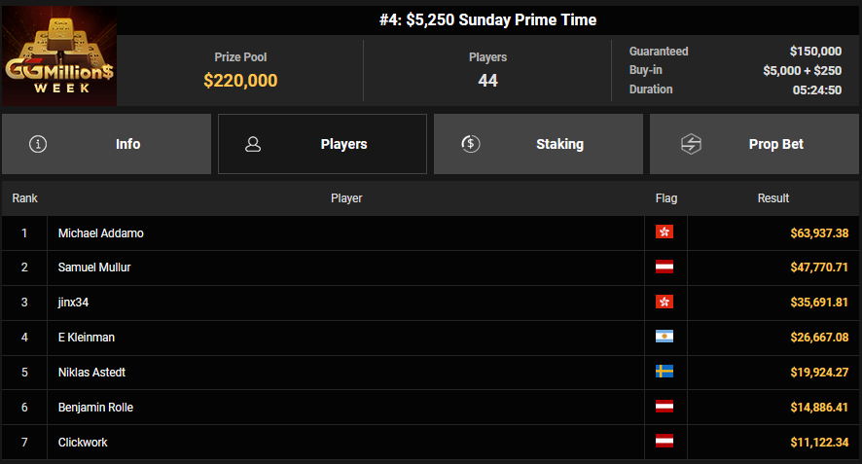Click the Player column header
This screenshot has width=862, height=464.
[x=346, y=198]
